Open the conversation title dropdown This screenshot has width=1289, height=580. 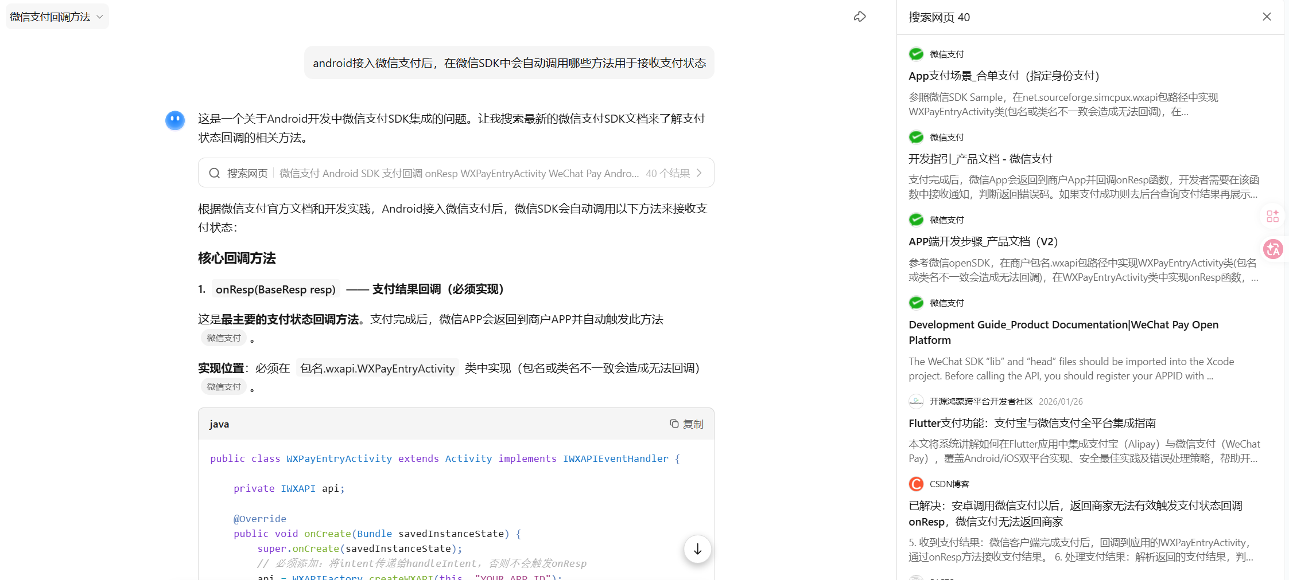pyautogui.click(x=57, y=17)
